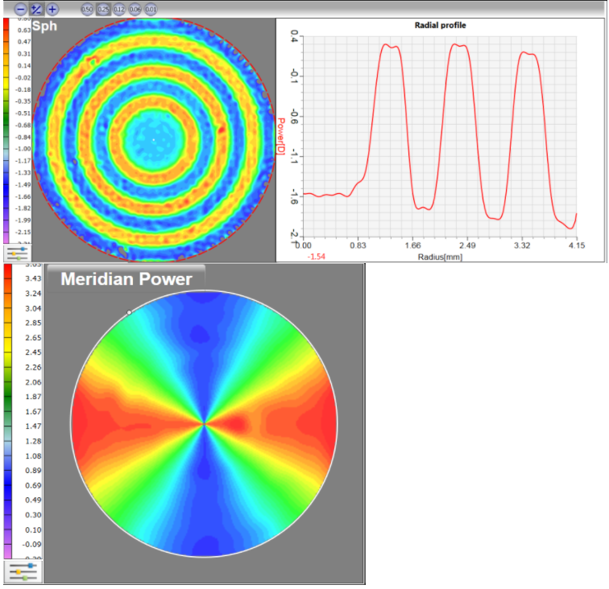609x589 pixels.
Task: Click the Radial profile chart title
Action: [x=440, y=25]
